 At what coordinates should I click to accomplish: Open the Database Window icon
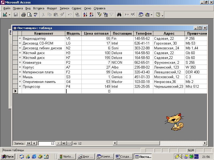point(141,15)
